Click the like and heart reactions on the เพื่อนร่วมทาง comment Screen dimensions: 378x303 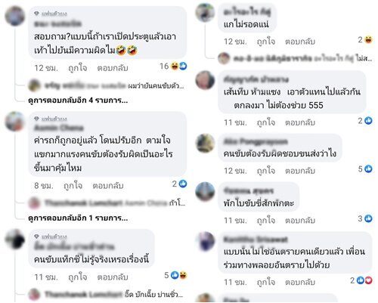(364, 280)
